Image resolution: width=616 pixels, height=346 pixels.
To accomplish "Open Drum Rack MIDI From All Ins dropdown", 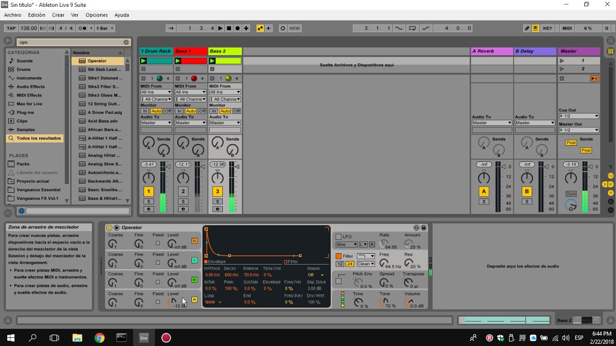I will tap(156, 92).
